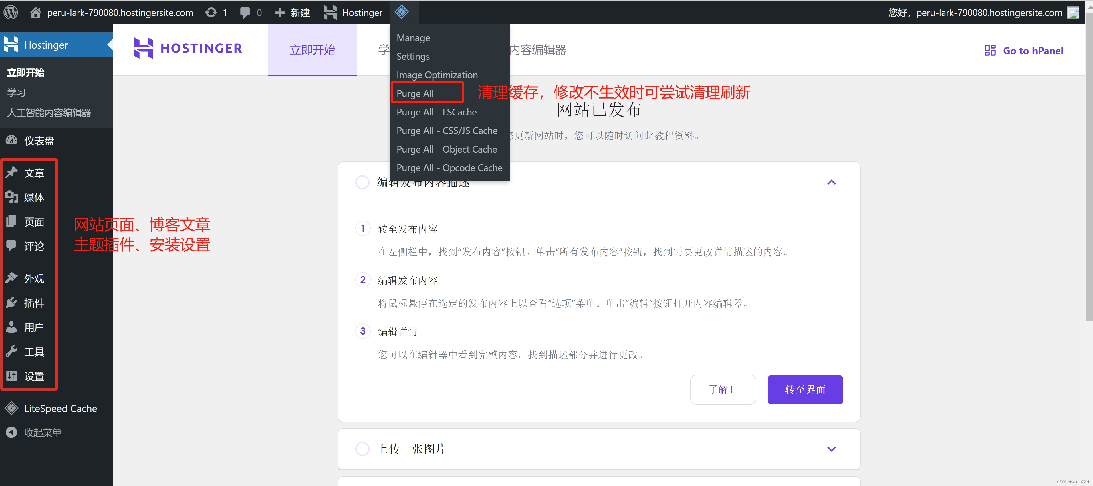Click the 了解! button
The image size is (1093, 486).
tap(723, 389)
